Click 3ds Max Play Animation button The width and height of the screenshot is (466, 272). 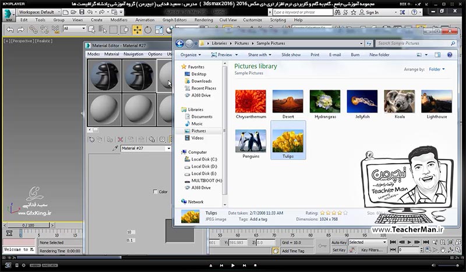pos(409,242)
